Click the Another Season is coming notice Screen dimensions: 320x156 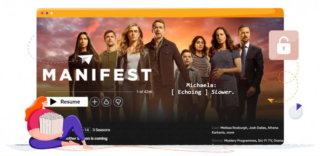pyautogui.click(x=86, y=139)
